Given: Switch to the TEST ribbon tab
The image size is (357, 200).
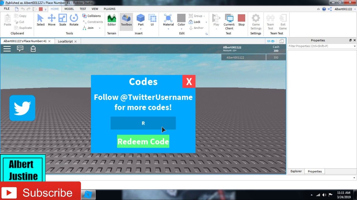Looking at the screenshot, I should point(83,9).
